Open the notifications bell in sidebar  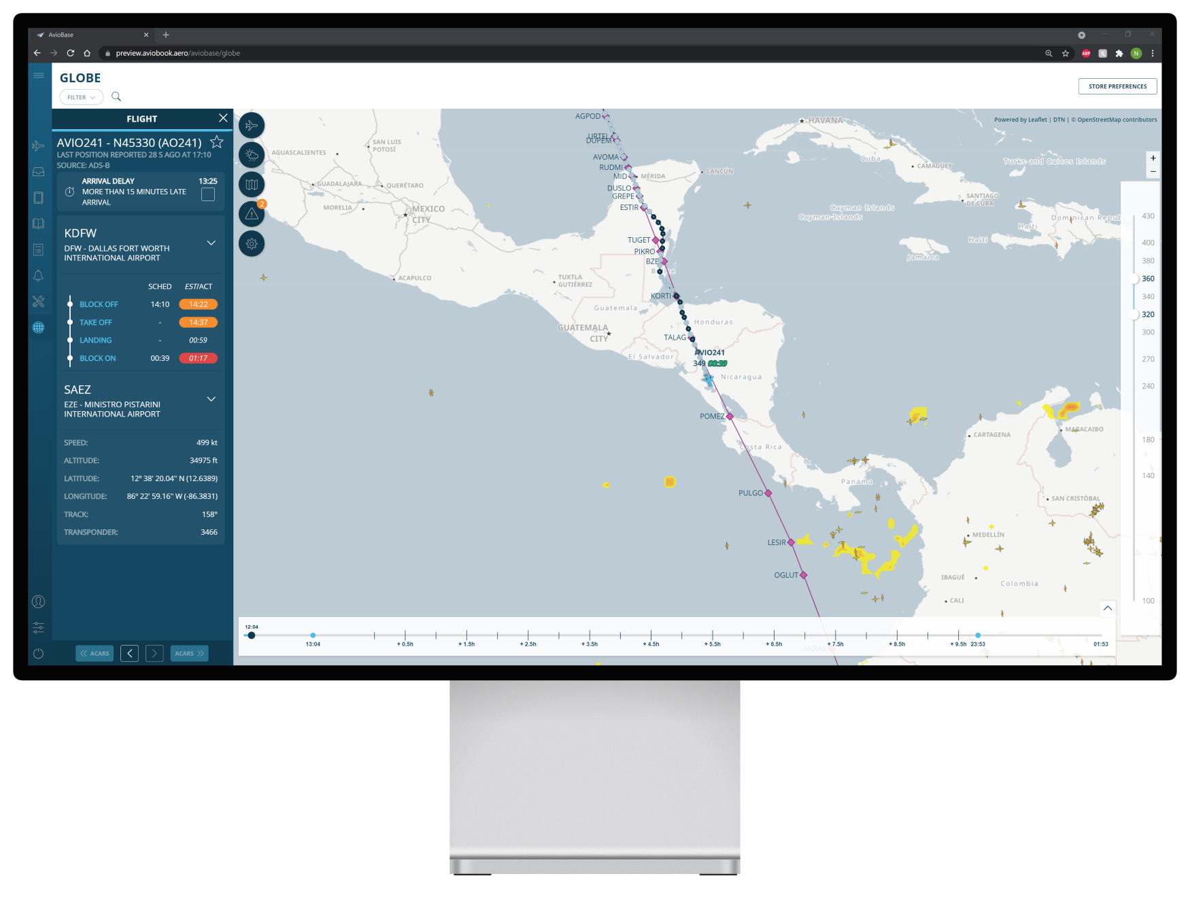click(x=39, y=275)
